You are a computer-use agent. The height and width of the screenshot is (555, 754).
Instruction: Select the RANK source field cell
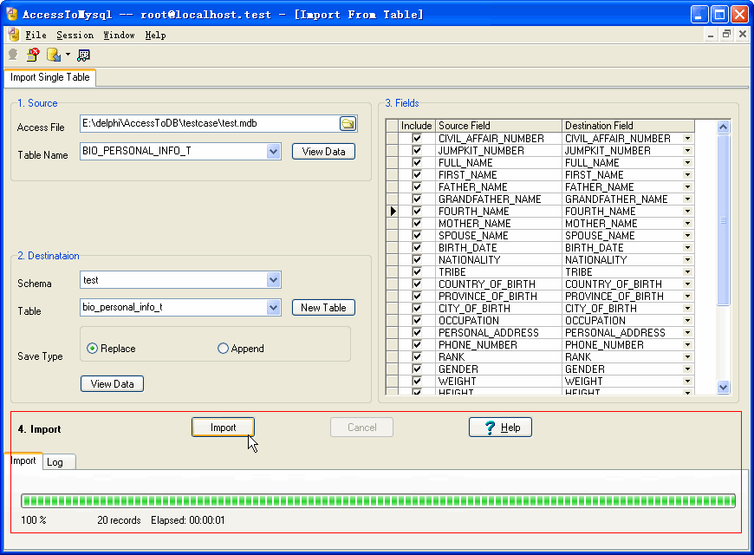coord(498,357)
